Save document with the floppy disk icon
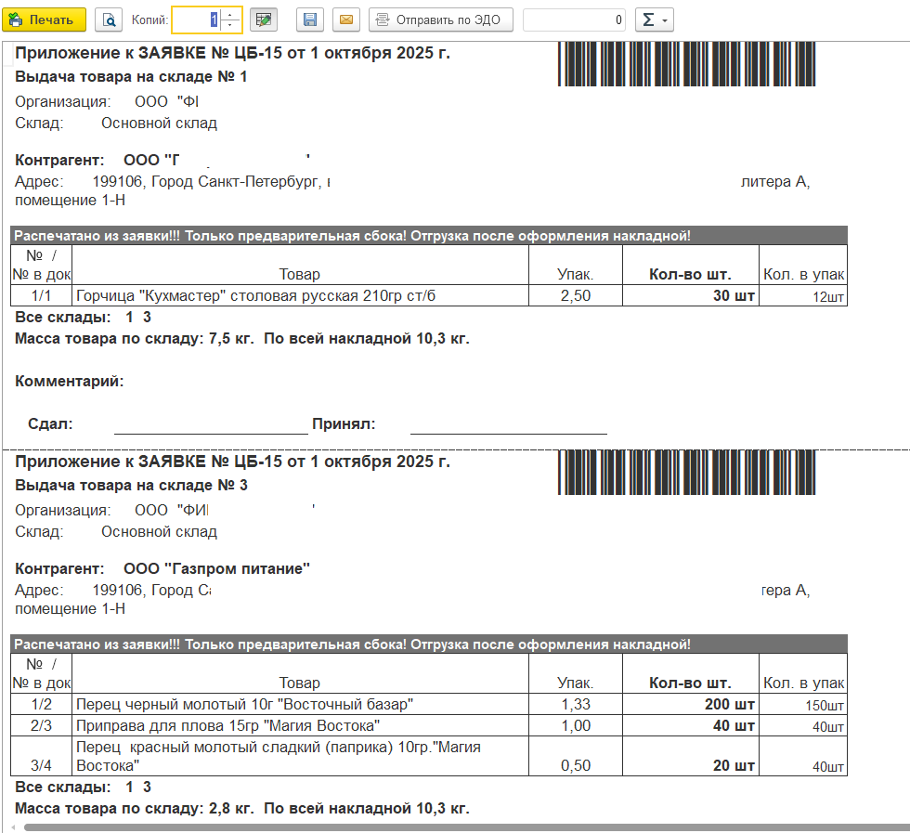 pyautogui.click(x=310, y=20)
